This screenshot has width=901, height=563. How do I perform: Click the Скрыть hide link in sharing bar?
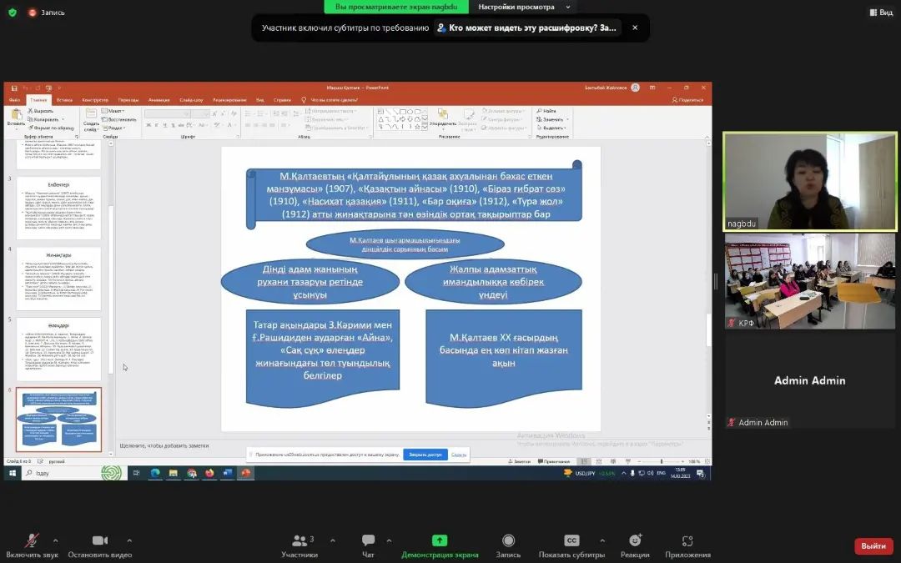(x=459, y=455)
